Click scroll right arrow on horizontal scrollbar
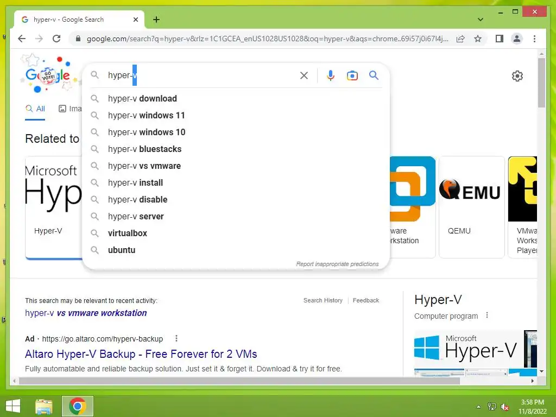 tap(532, 381)
